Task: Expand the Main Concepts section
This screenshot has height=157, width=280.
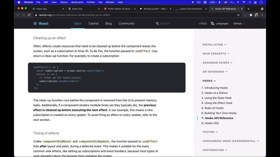Action: pos(216,54)
